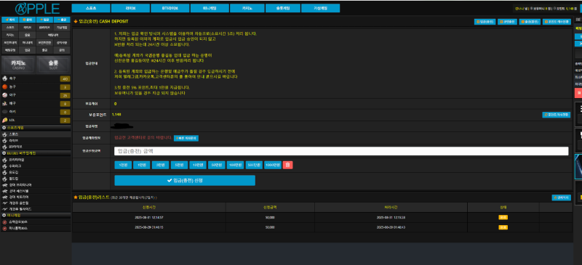The image size is (582, 265).
Task: Click the 보유포인트 value 1,148
Action: [116, 115]
